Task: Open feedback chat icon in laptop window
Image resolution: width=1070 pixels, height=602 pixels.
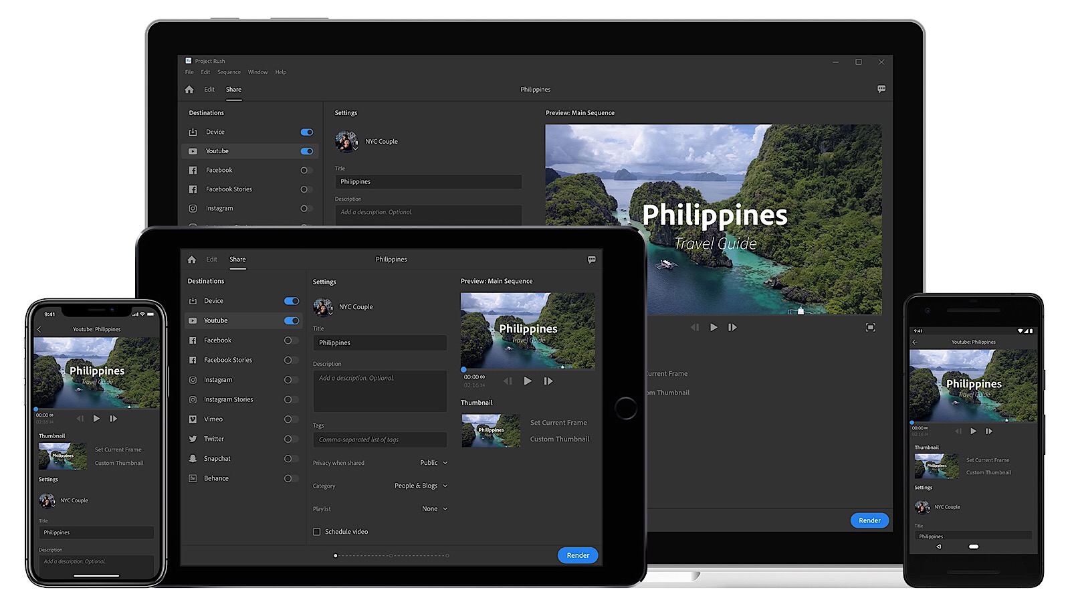Action: point(881,89)
